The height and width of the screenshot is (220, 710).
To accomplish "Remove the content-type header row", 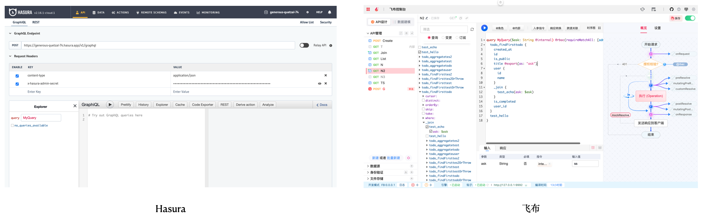I will [326, 76].
